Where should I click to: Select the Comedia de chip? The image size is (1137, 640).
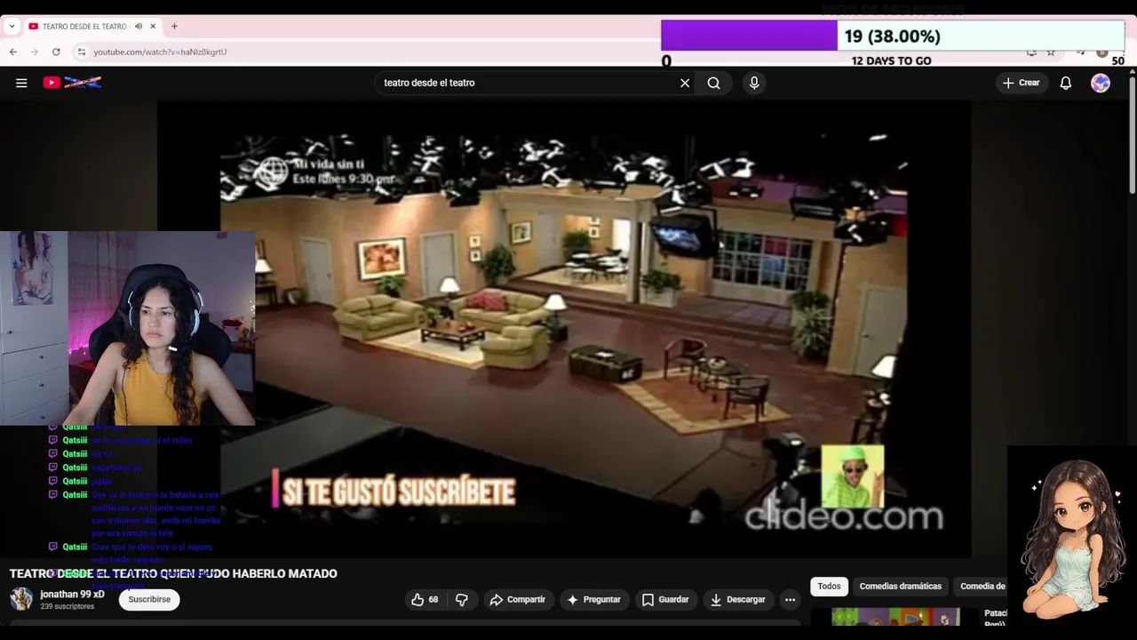pyautogui.click(x=982, y=587)
